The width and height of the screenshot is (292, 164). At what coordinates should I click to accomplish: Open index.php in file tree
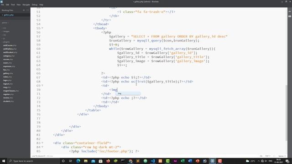pyautogui.click(x=7, y=77)
